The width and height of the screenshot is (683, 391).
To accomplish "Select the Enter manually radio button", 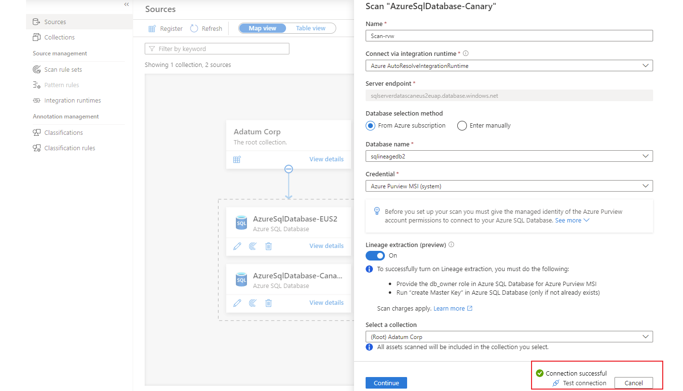I will coord(462,125).
